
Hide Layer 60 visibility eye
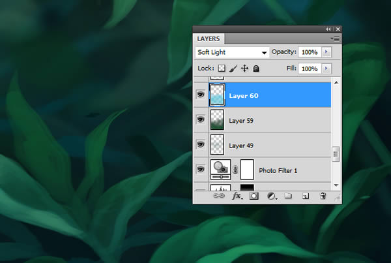pyautogui.click(x=200, y=95)
